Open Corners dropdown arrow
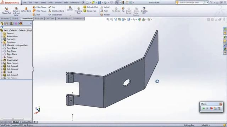 coord(70,15)
